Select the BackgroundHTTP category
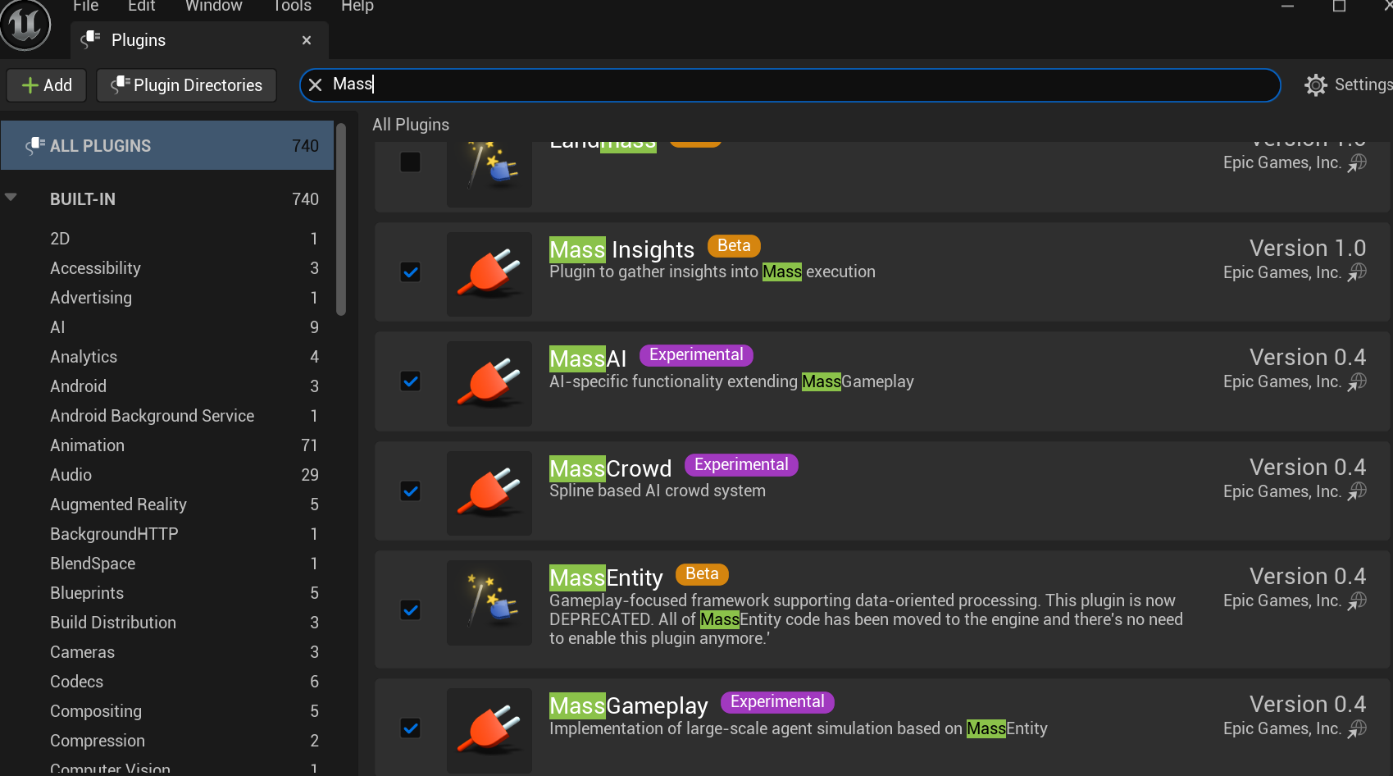This screenshot has width=1393, height=776. [x=167, y=534]
